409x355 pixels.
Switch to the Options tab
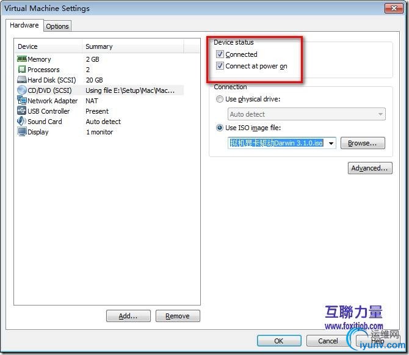coord(57,26)
